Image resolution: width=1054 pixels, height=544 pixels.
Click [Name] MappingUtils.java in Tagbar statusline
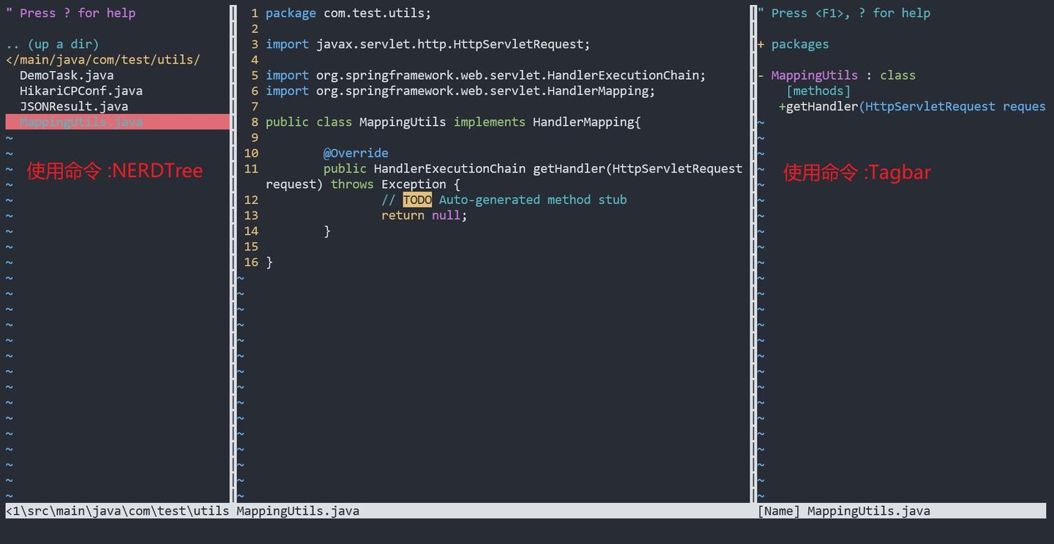pos(844,510)
